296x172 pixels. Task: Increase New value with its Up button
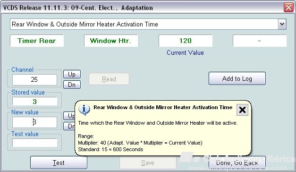(x=69, y=116)
